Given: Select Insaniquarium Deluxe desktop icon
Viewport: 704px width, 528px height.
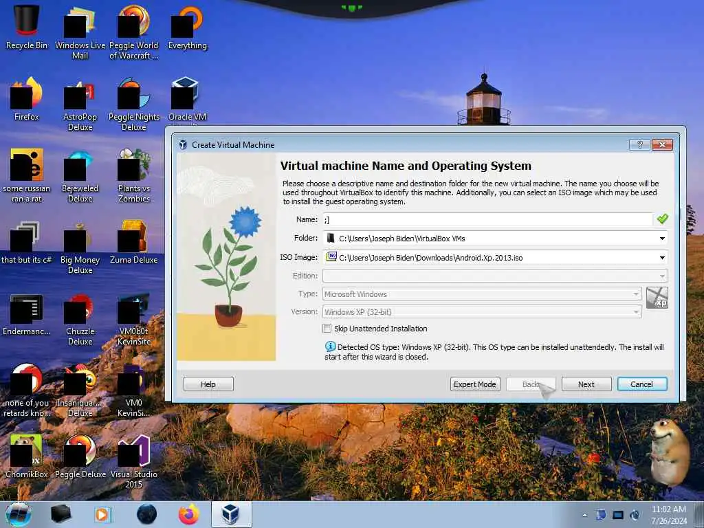Looking at the screenshot, I should (x=80, y=390).
